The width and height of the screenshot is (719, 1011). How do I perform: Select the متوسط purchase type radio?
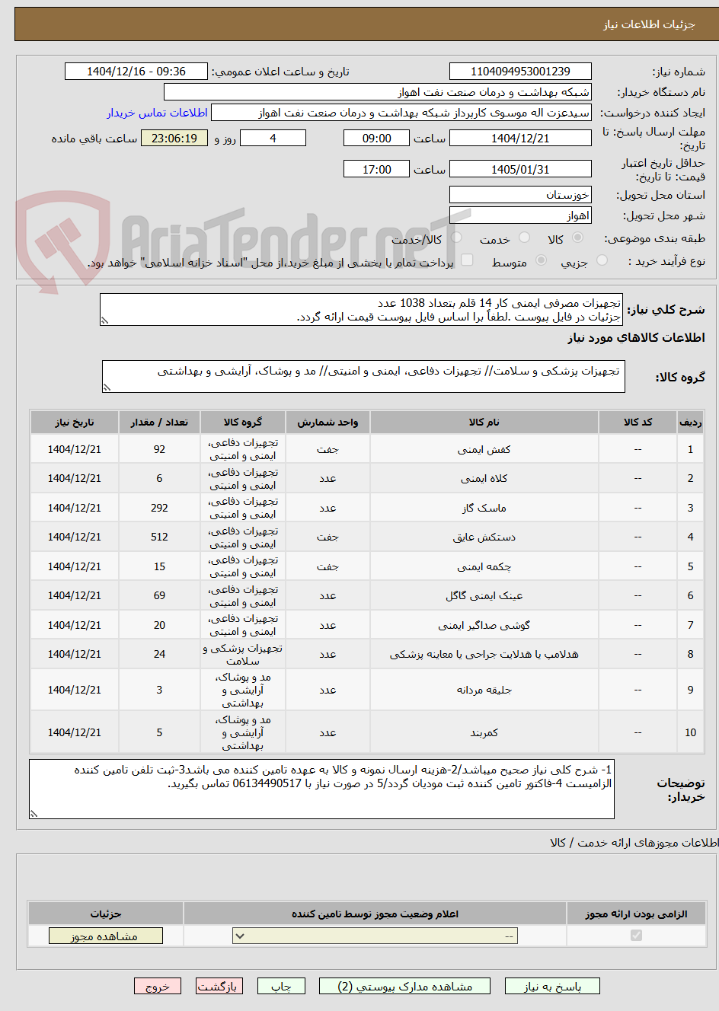542,260
